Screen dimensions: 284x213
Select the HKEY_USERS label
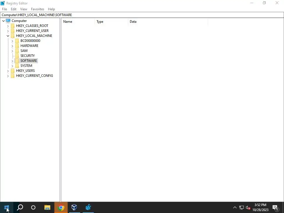[x=25, y=70]
